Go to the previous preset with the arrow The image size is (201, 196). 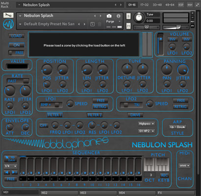point(79,24)
